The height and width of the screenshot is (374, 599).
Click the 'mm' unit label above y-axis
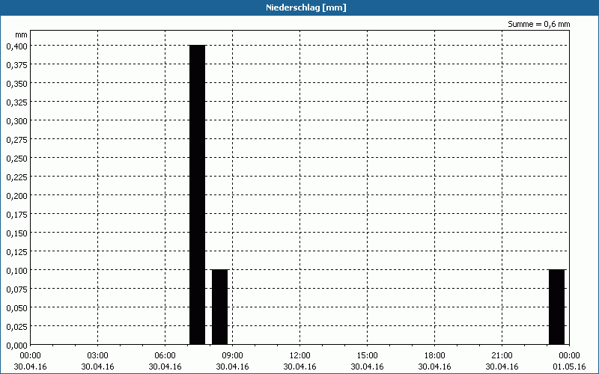coord(22,34)
